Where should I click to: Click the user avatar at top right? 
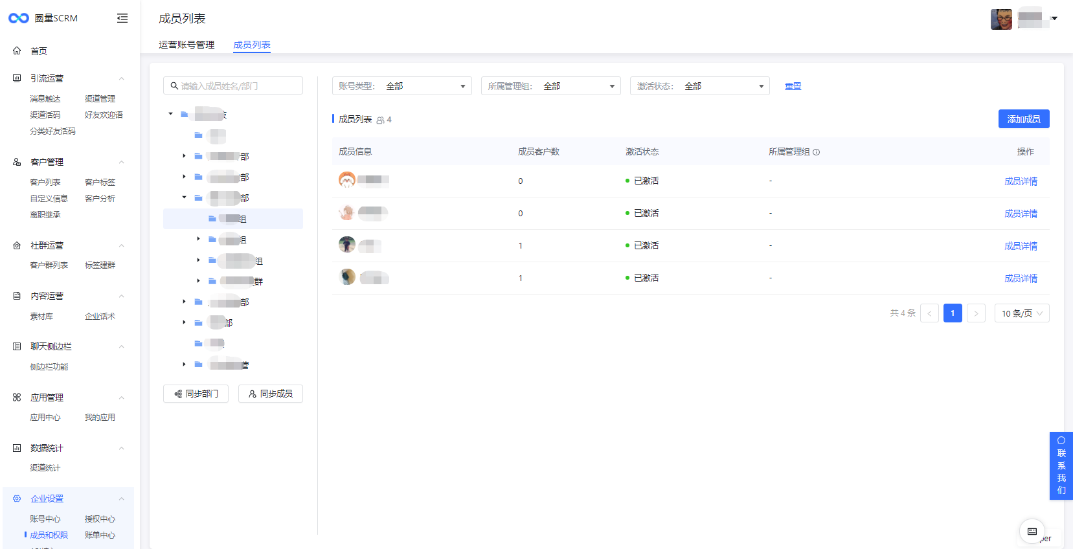tap(1001, 19)
